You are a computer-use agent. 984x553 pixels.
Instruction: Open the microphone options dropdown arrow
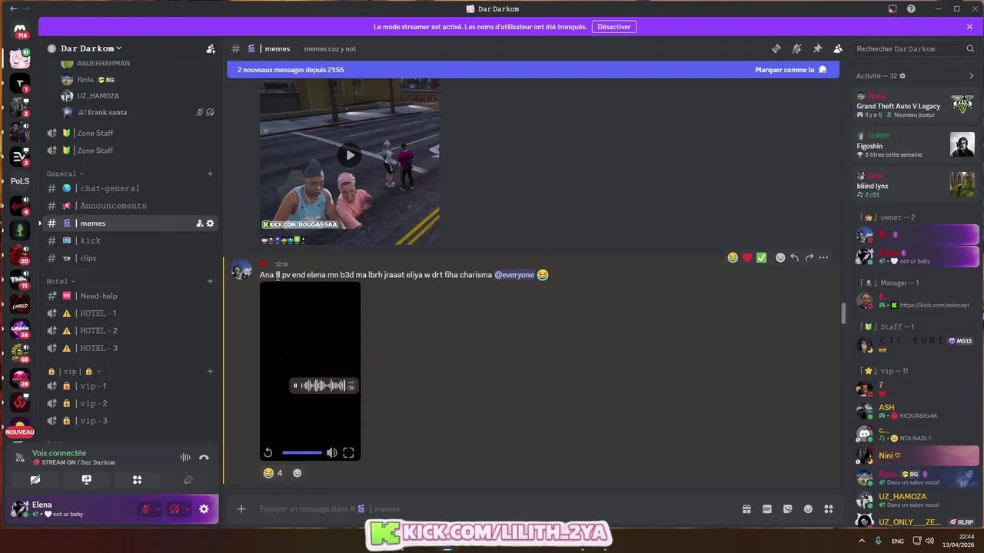tap(158, 508)
